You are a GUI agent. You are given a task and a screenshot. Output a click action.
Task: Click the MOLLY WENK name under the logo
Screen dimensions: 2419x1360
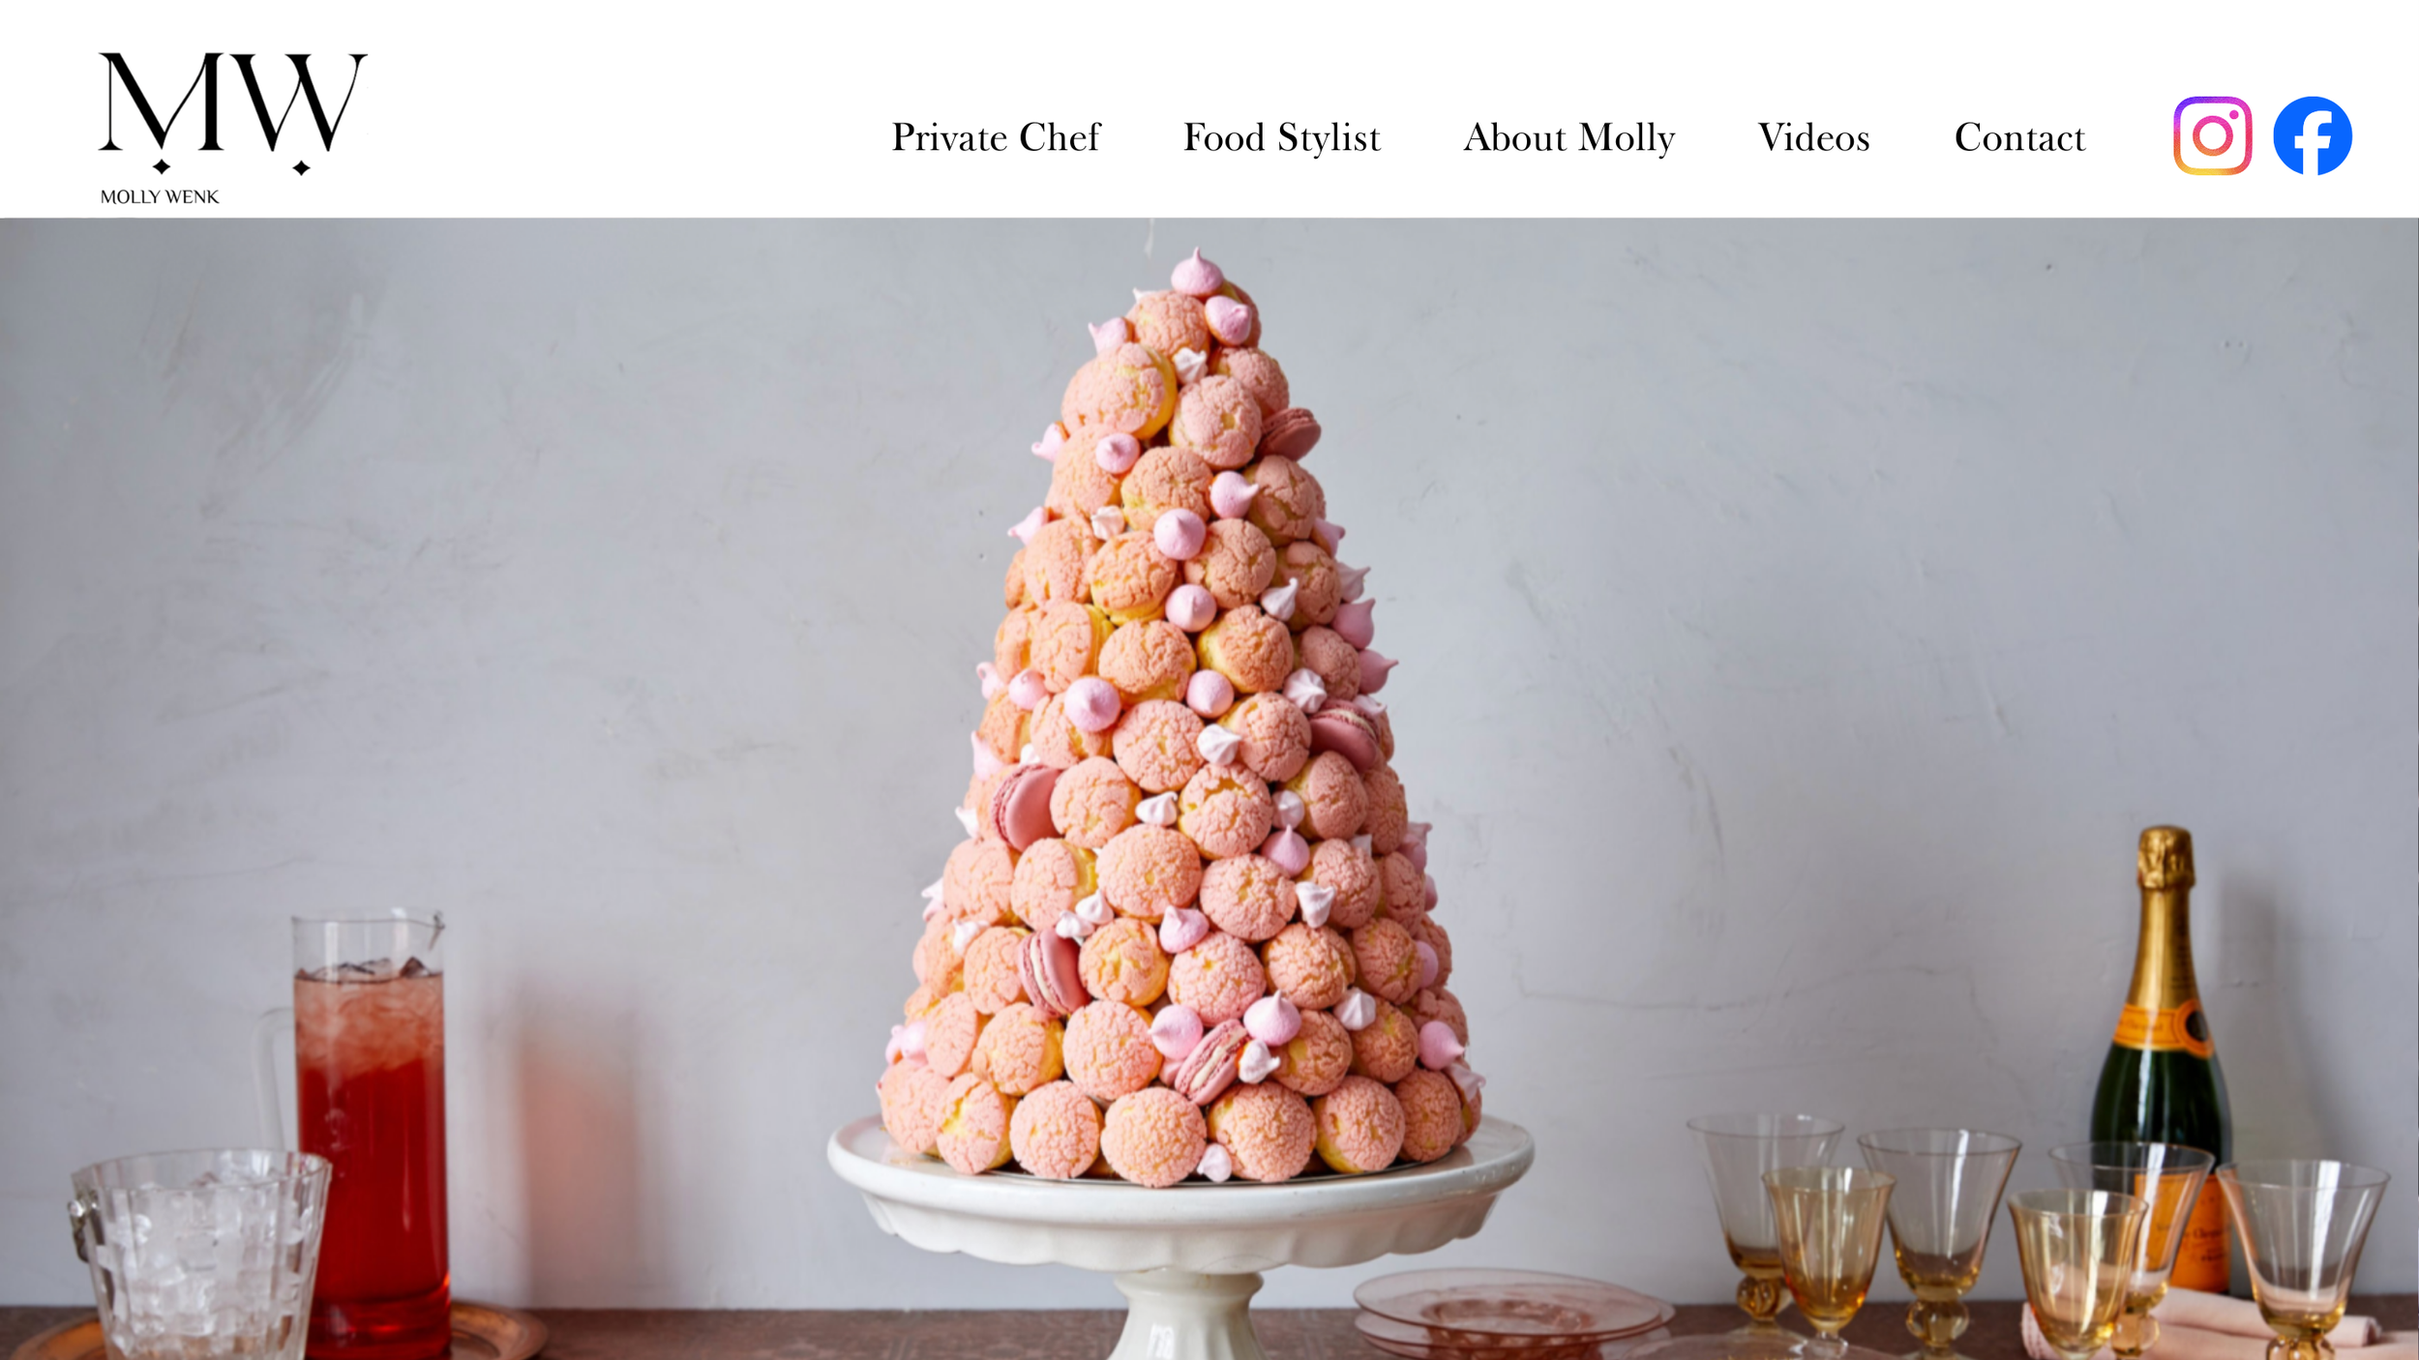[160, 196]
